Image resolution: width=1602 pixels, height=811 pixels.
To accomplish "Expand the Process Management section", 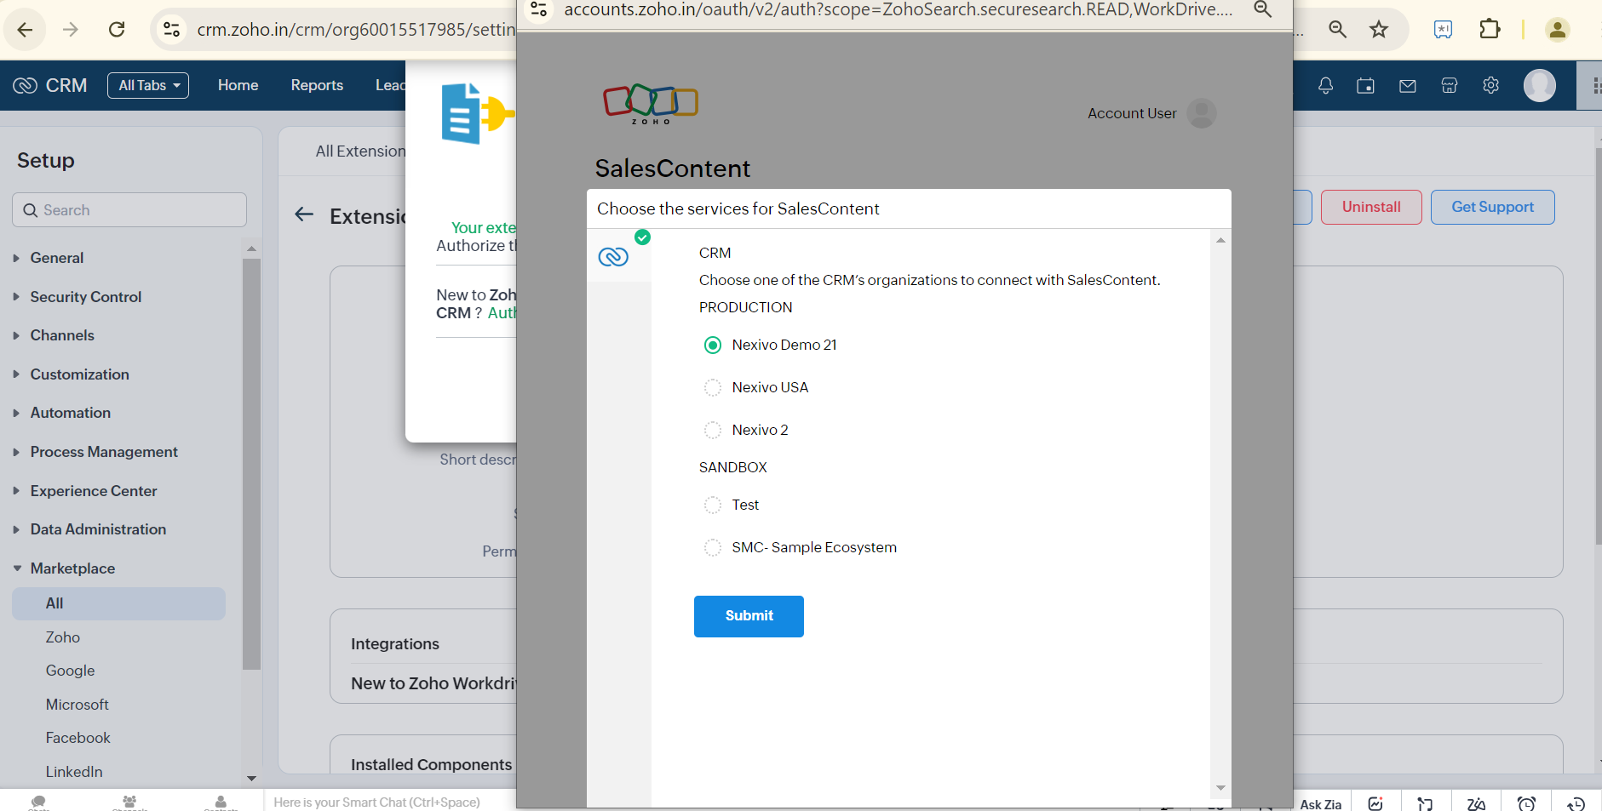I will (104, 452).
